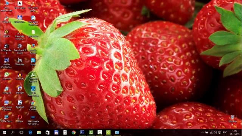Select Adobe Photoshop desktop shortcut

coord(6,63)
